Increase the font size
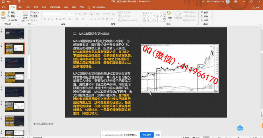The height and width of the screenshot is (138, 263). (x=76, y=14)
